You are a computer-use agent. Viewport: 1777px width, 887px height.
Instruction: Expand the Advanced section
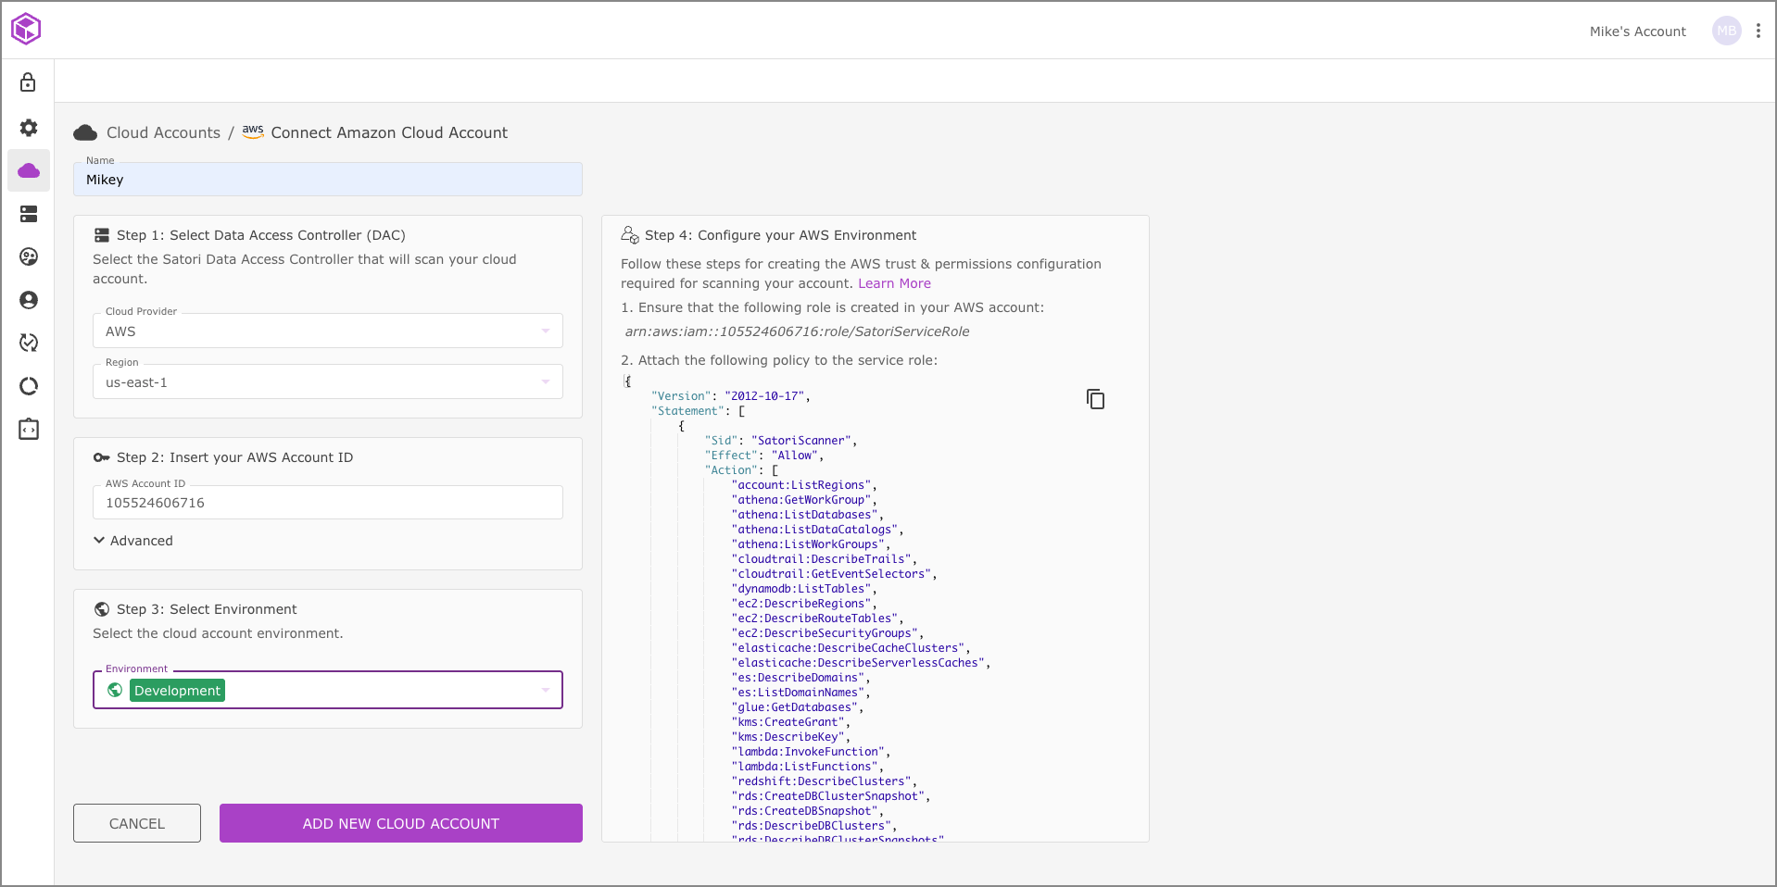[133, 541]
